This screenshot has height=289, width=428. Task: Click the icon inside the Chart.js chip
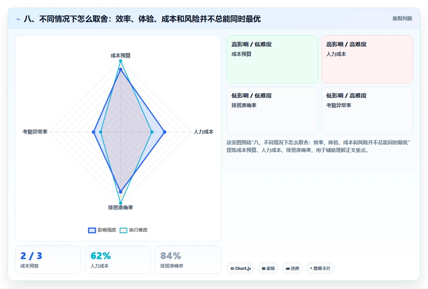point(232,268)
